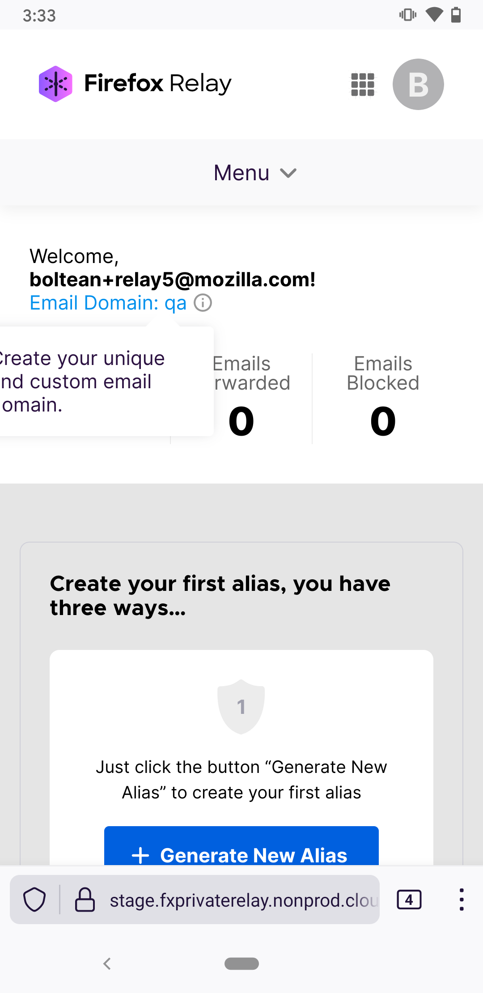Click the Generate New Alias button
The width and height of the screenshot is (483, 993).
click(x=241, y=854)
